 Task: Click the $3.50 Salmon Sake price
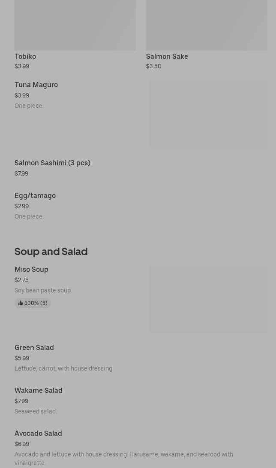pos(153,67)
